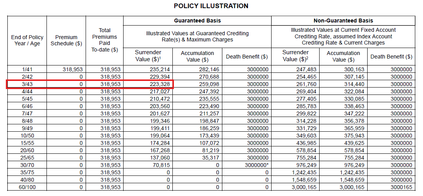Viewport: 423px width, 196px height.
Task: Select the Total Premiums Paid To-date header
Action: pos(104,40)
